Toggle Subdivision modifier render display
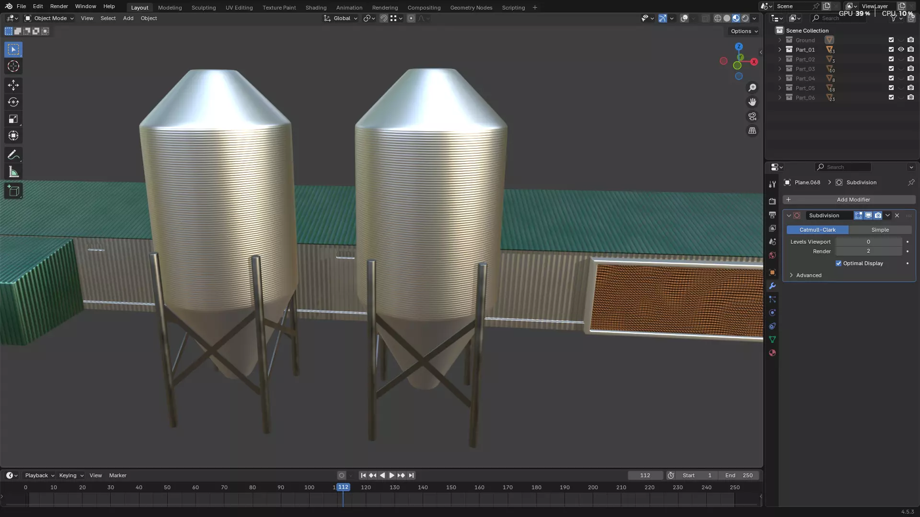 [878, 215]
